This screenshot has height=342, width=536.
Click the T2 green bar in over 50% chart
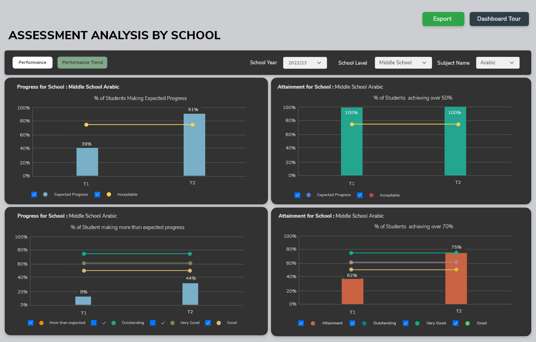455,141
